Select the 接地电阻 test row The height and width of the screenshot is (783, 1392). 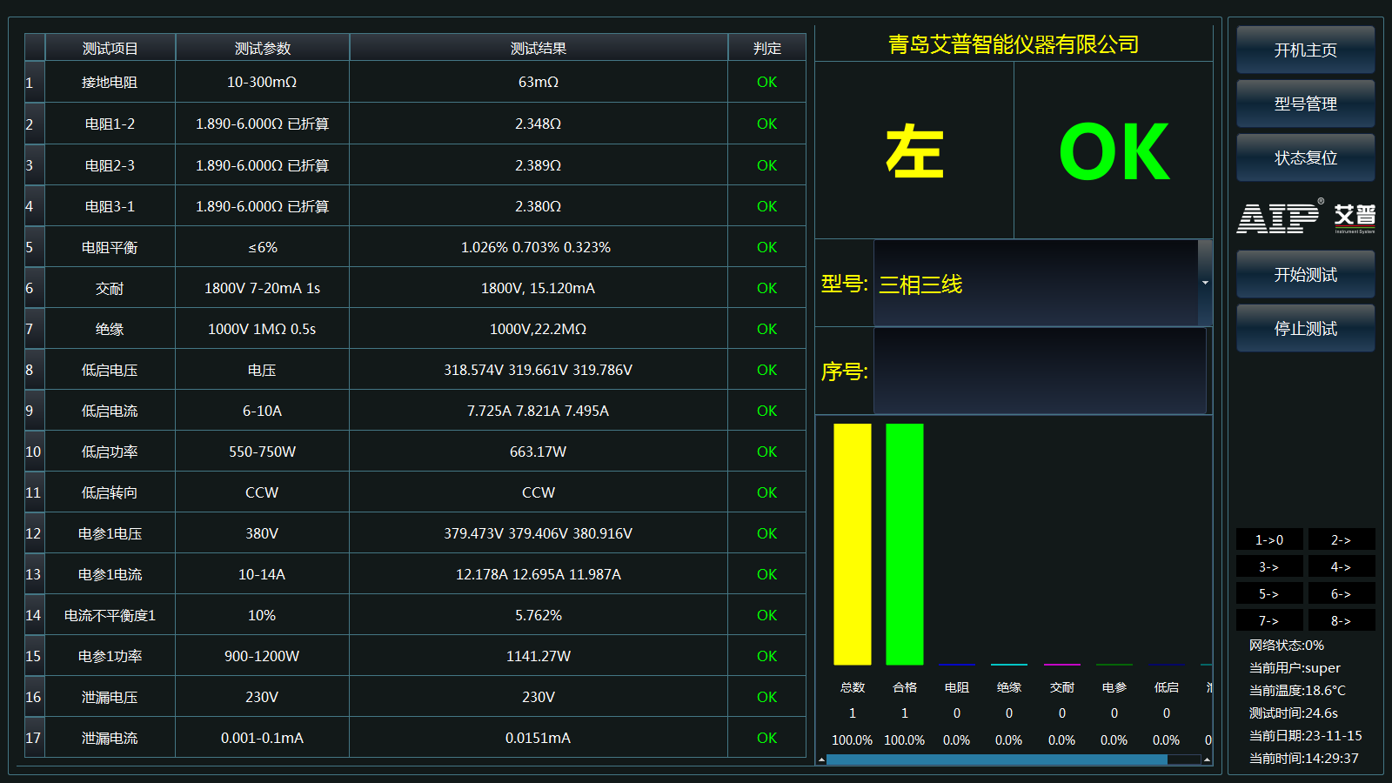pos(415,82)
